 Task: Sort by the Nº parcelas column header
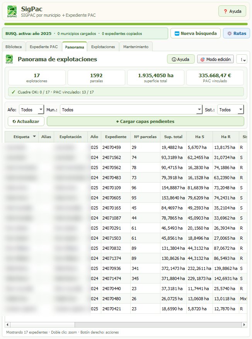pyautogui.click(x=145, y=137)
